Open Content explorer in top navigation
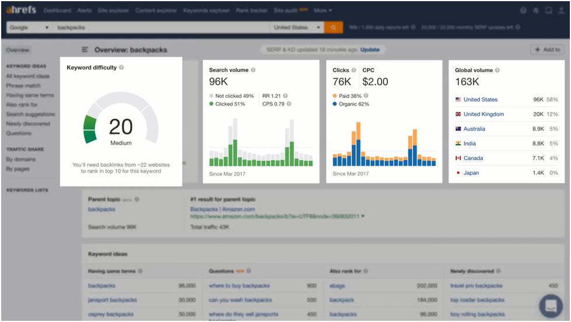 point(156,10)
